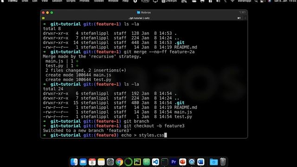Viewport: 297px width, 167px height.
Task: Open the Downloads folder in the dock
Action: click(x=213, y=162)
